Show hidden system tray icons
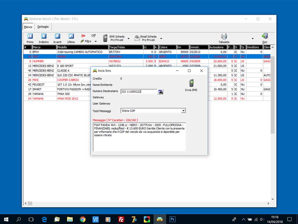The image size is (298, 224). [x=244, y=219]
